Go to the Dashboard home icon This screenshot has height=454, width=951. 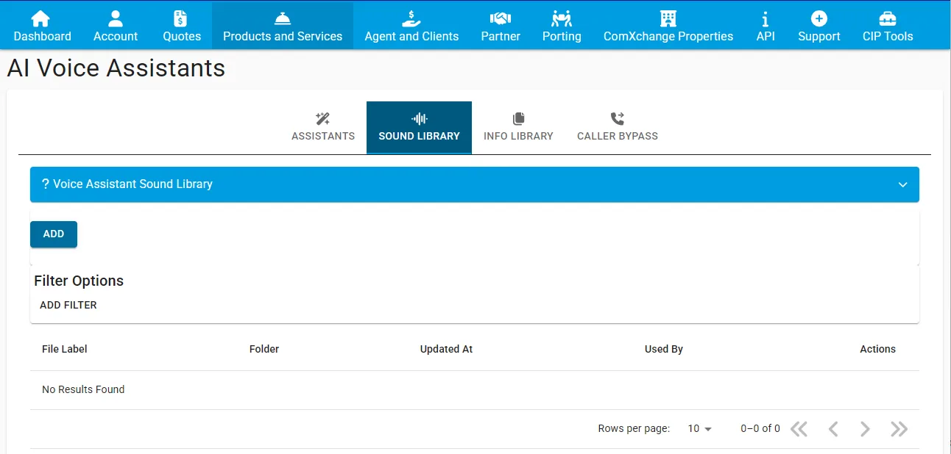click(x=42, y=18)
